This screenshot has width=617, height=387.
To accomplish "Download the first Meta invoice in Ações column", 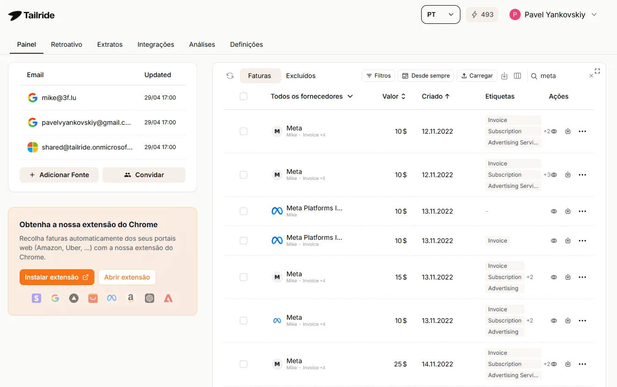I will point(568,131).
